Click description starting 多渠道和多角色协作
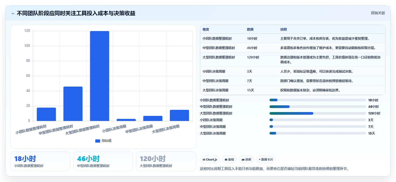 pos(328,48)
